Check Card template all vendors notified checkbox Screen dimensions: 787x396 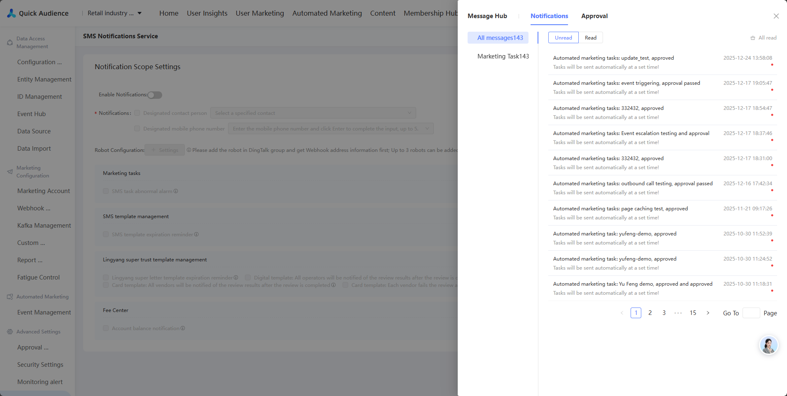tap(106, 285)
